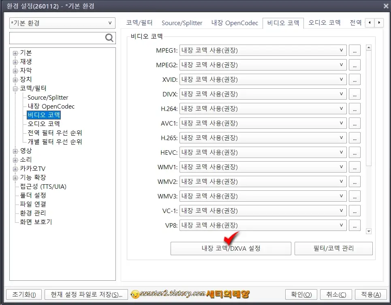Switch to the Source/Splitter tab
This screenshot has width=391, height=305.
(x=182, y=23)
